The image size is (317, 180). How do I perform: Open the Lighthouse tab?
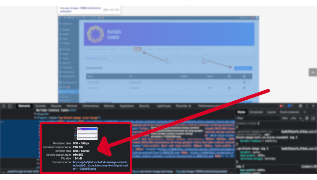point(164,106)
